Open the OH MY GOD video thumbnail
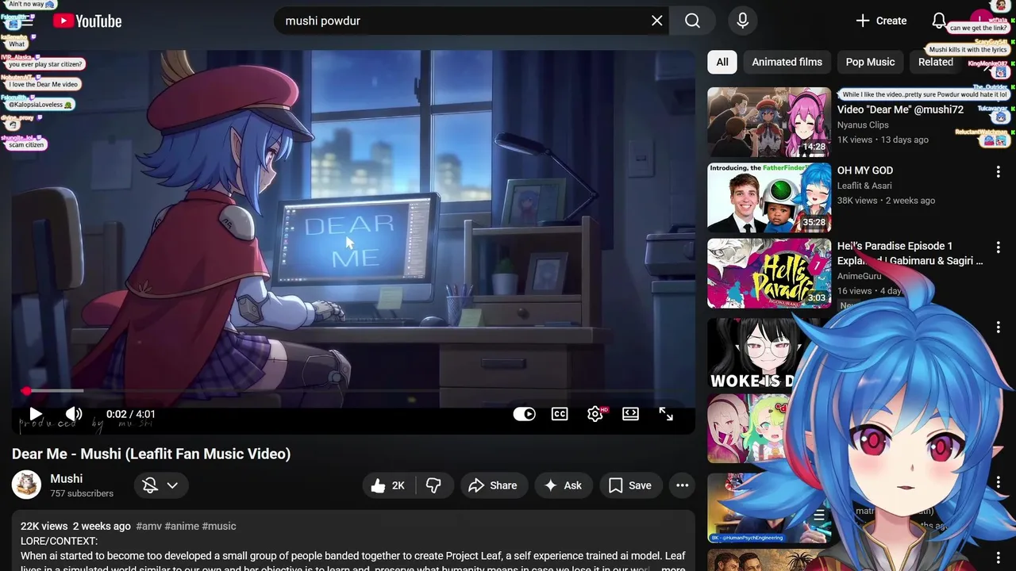Screen dimensions: 1016x571 [x=769, y=197]
